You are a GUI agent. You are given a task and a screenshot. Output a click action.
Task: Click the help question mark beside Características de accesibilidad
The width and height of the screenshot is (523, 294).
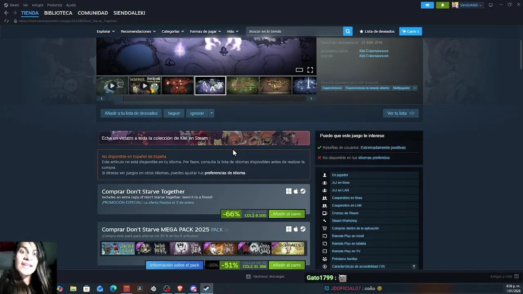[x=413, y=267]
